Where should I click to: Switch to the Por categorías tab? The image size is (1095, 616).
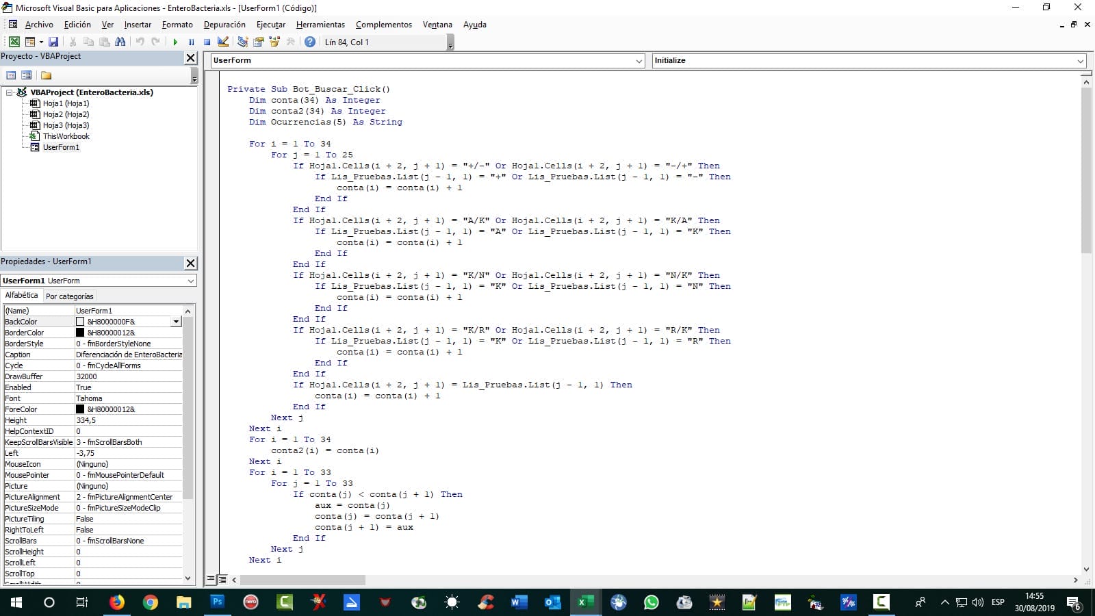coord(69,296)
